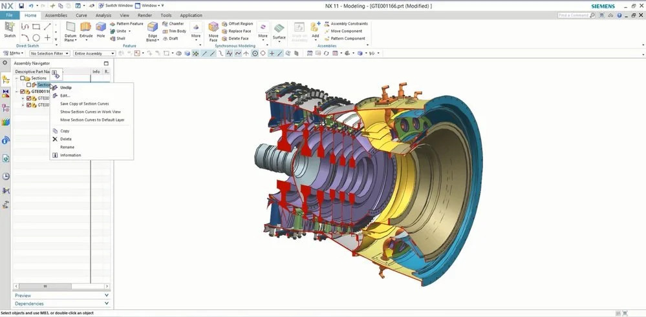
Task: Click the Assembly Constraints button
Action: tap(348, 24)
